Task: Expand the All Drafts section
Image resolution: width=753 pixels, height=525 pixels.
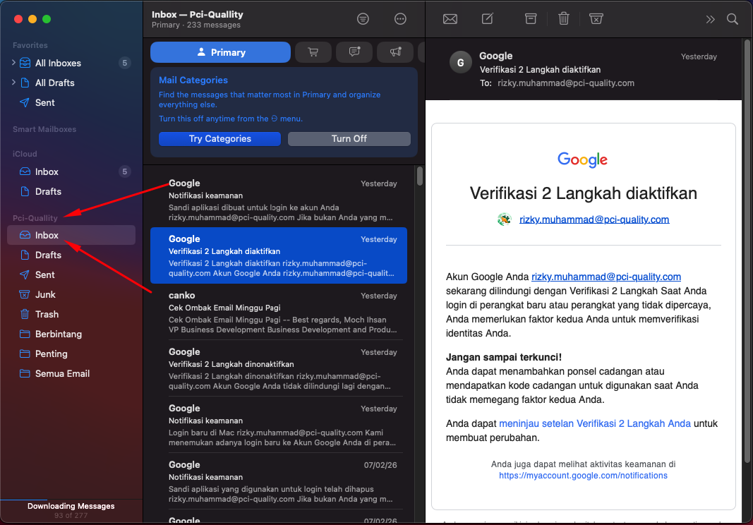Action: click(x=13, y=83)
